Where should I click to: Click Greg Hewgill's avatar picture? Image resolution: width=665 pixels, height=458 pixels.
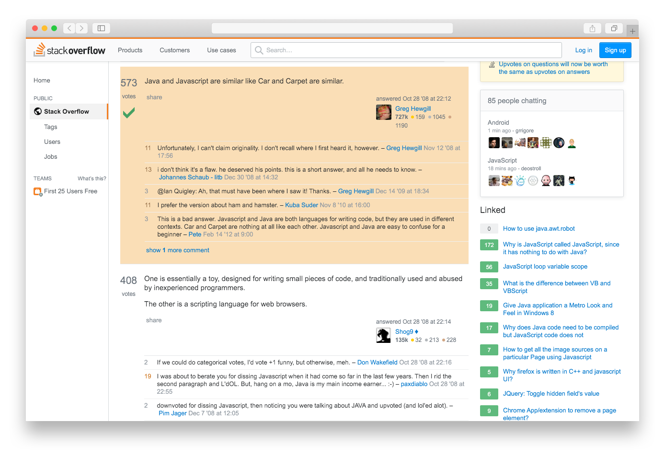coord(384,112)
